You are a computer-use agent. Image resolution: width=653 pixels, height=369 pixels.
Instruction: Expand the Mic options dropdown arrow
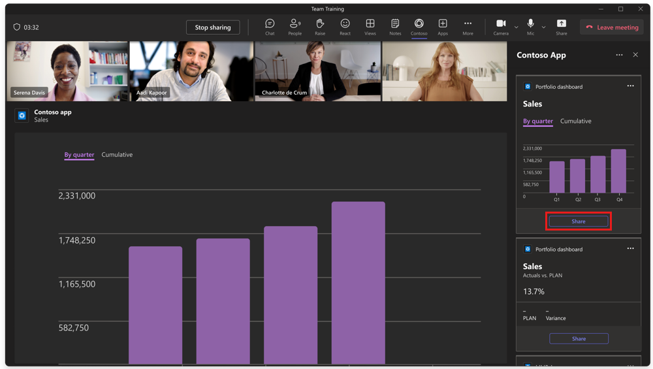coord(543,27)
